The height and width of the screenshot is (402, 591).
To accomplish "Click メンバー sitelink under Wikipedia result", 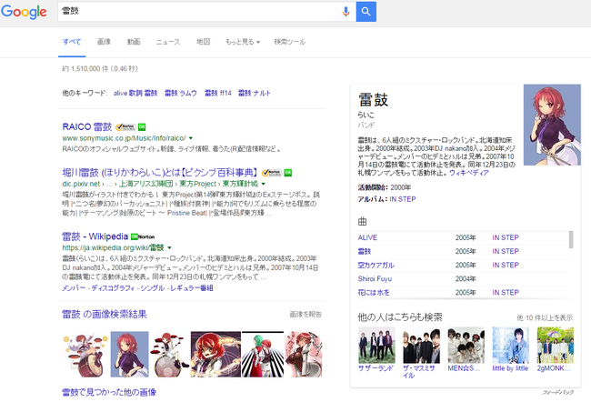I will click(x=73, y=288).
